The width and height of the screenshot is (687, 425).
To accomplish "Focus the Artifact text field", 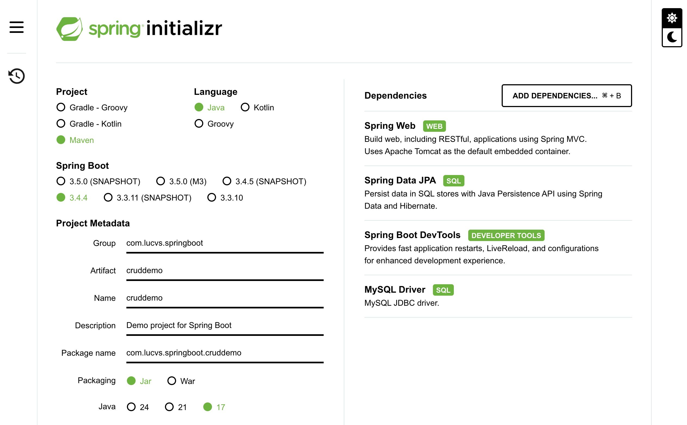I will tap(224, 270).
